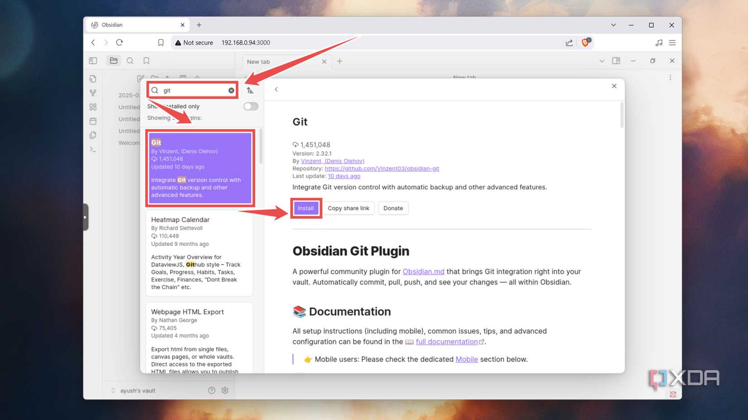
Task: Close the community plugins dialog
Action: pos(614,86)
